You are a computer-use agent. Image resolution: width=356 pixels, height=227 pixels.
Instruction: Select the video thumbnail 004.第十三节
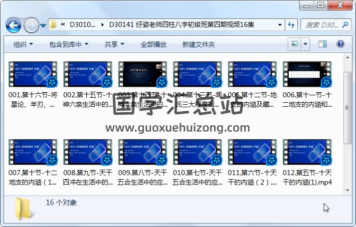coord(197,74)
